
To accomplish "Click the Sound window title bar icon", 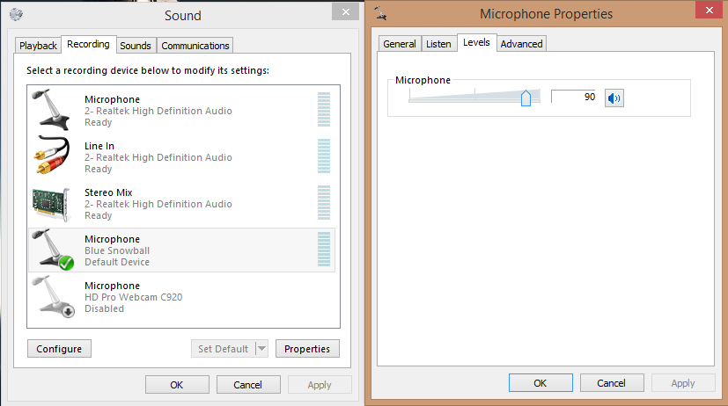I will (x=17, y=15).
